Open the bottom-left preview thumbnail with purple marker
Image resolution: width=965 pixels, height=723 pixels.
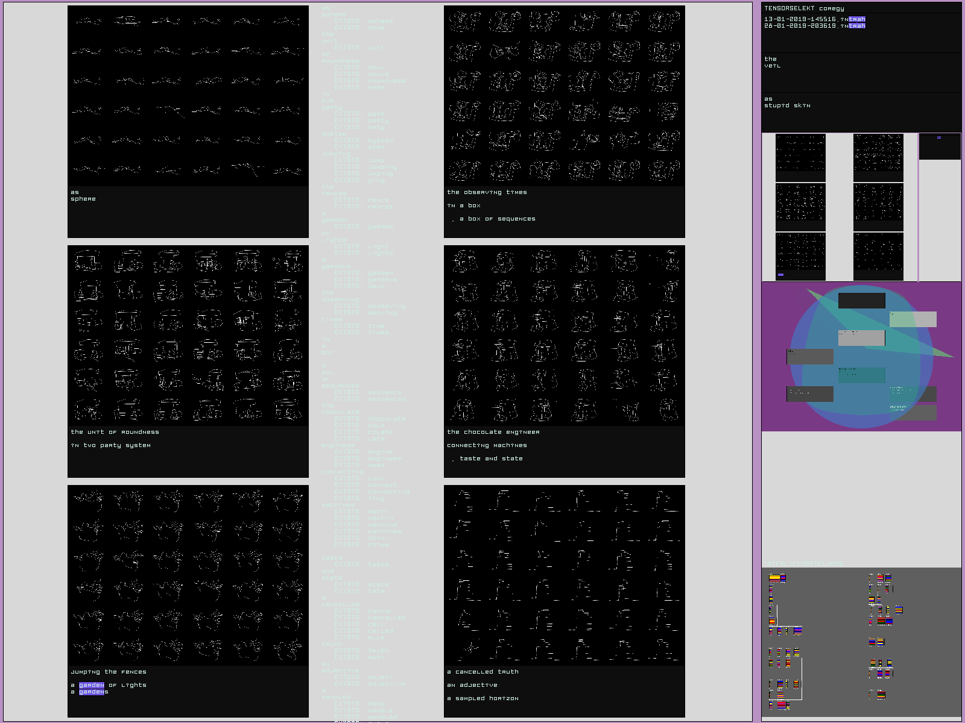(x=800, y=256)
